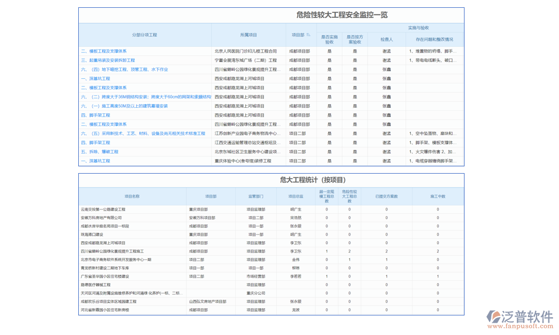Select the 监管部门 column header
This screenshot has height=335, width=559.
pos(255,196)
